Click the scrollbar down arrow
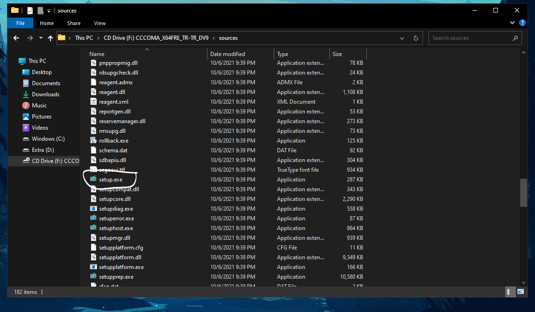Screen dimensions: 535x312 click(523, 283)
